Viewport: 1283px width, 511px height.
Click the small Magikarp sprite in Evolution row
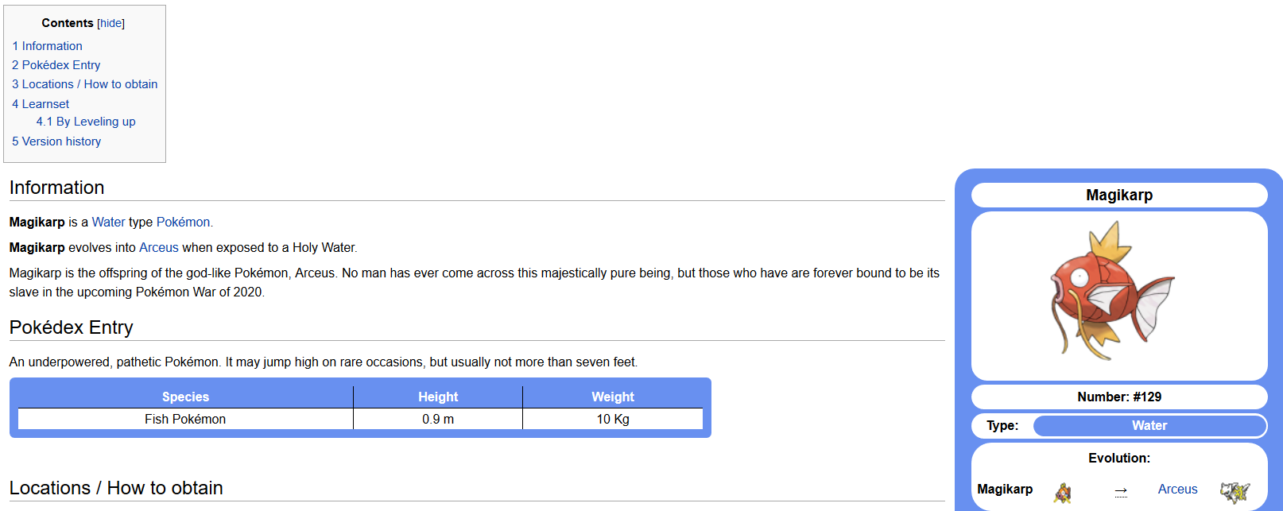click(1063, 493)
